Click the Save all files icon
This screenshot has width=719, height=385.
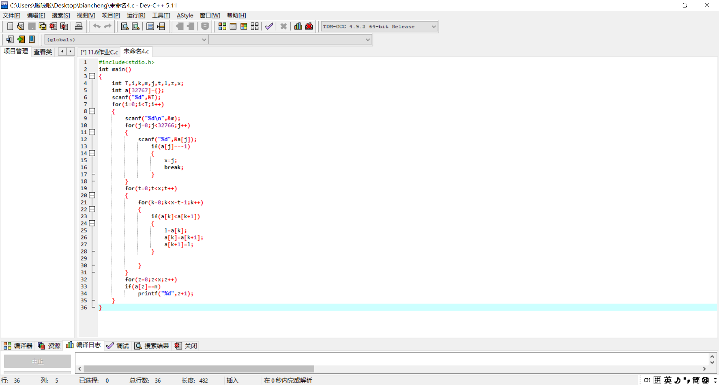coord(43,26)
